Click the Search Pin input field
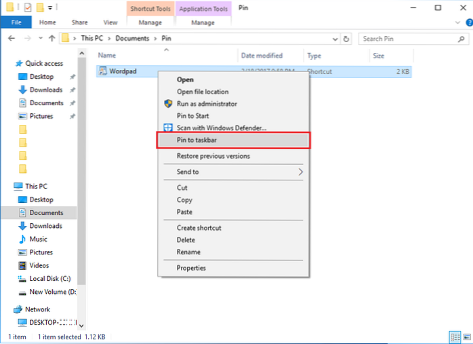Image resolution: width=473 pixels, height=344 pixels. point(407,39)
